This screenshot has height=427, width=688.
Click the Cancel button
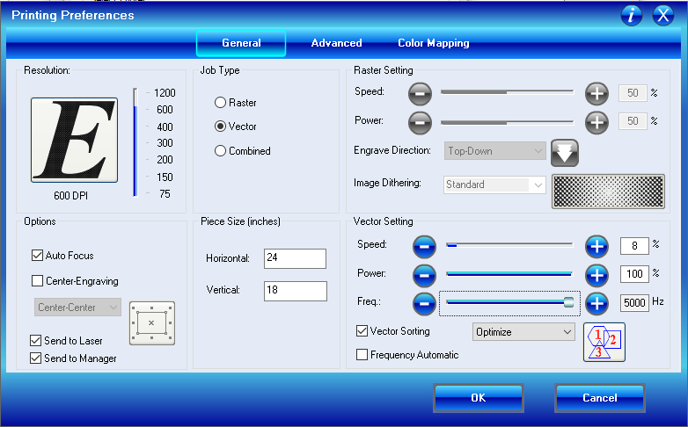point(600,398)
